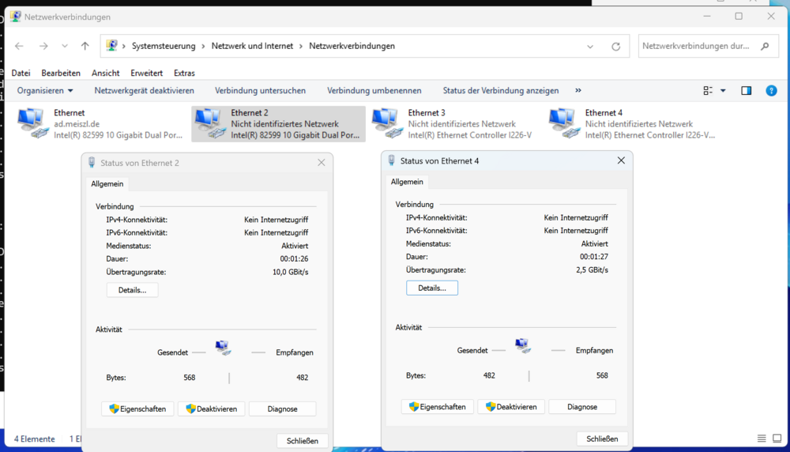This screenshot has width=790, height=452.
Task: Click Deaktivieren in Ethernet 4 status
Action: 511,407
